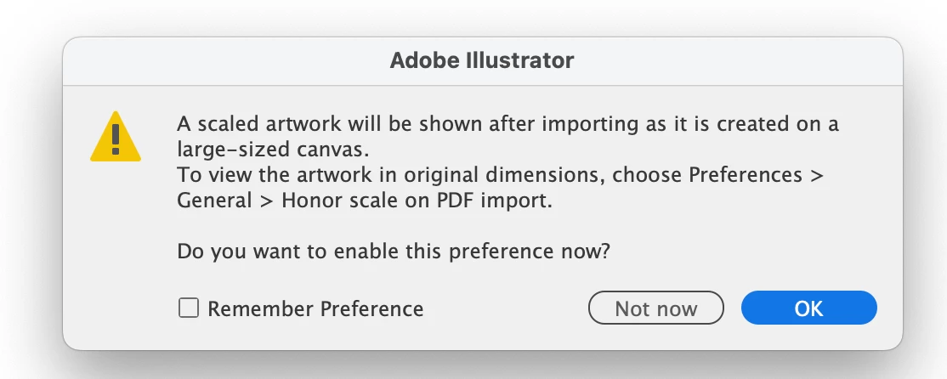Click the word 'Illustrator' in the title
This screenshot has width=947, height=379.
click(520, 61)
